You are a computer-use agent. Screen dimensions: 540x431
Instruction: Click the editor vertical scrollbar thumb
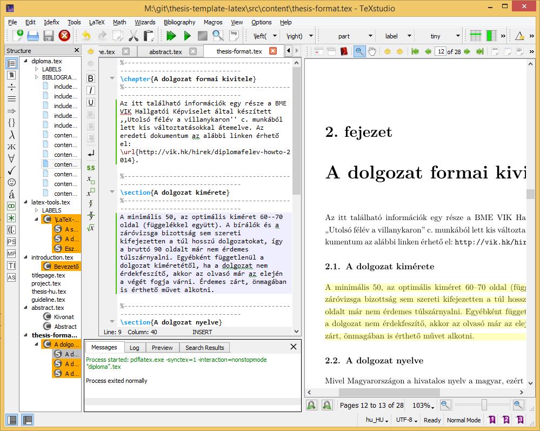click(296, 131)
